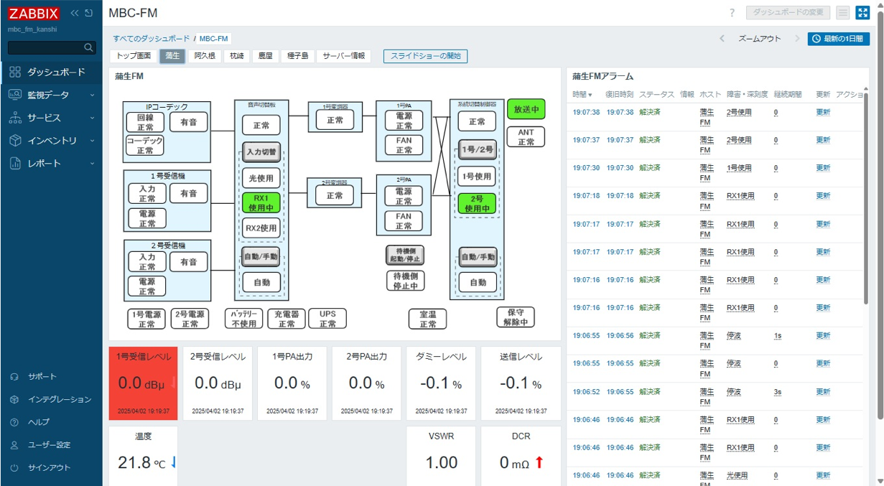Click the 1号/2号 switch element in the map
Image resolution: width=884 pixels, height=486 pixels.
point(478,150)
